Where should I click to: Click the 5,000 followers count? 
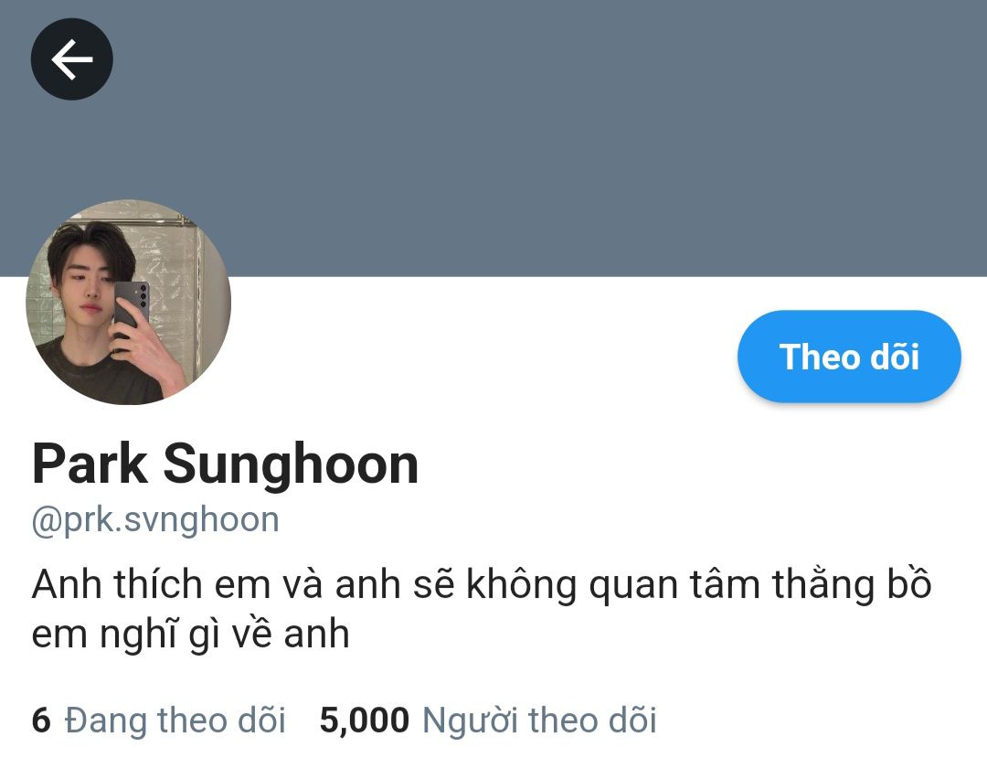tap(365, 720)
